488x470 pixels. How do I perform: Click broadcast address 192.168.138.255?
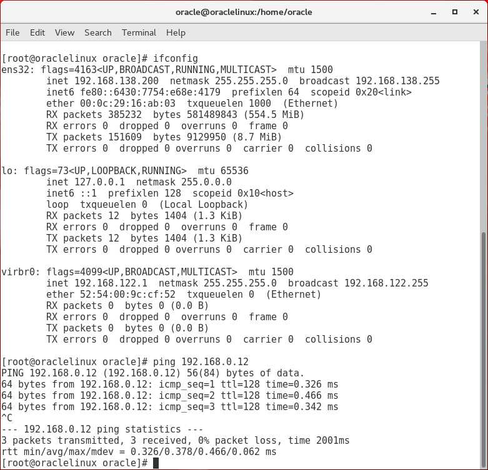[x=397, y=81]
